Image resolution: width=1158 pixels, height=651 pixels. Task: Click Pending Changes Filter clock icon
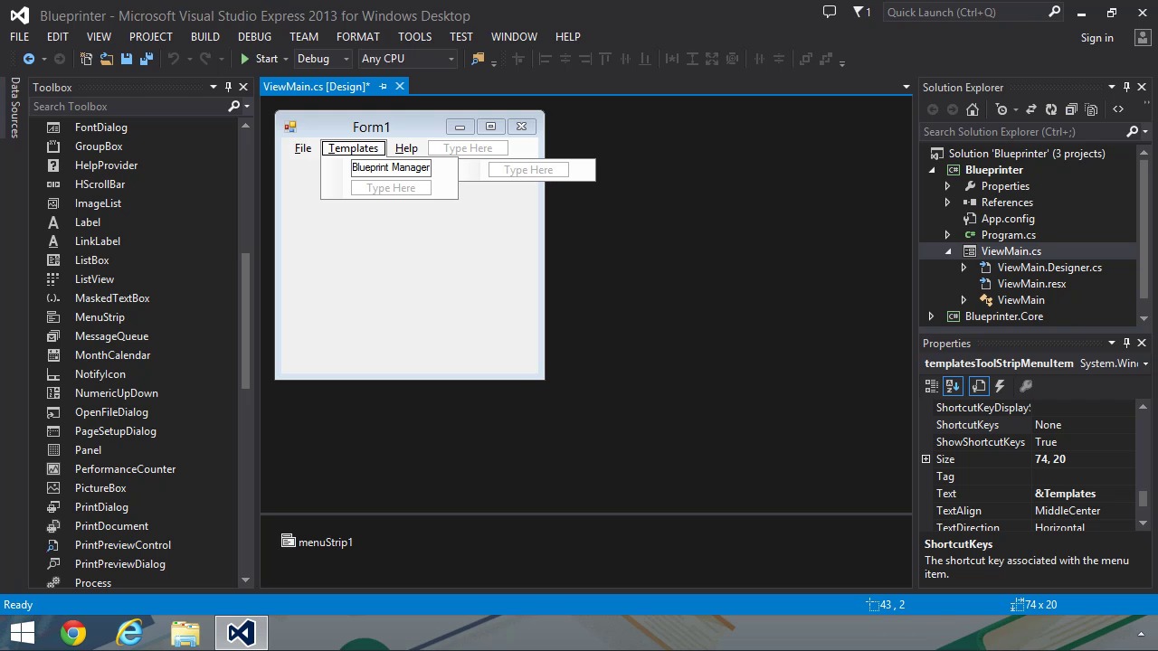1001,109
